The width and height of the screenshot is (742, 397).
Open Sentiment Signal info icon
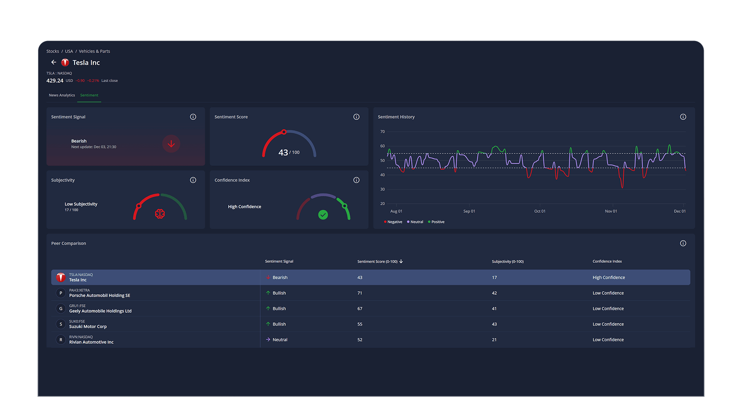click(193, 117)
